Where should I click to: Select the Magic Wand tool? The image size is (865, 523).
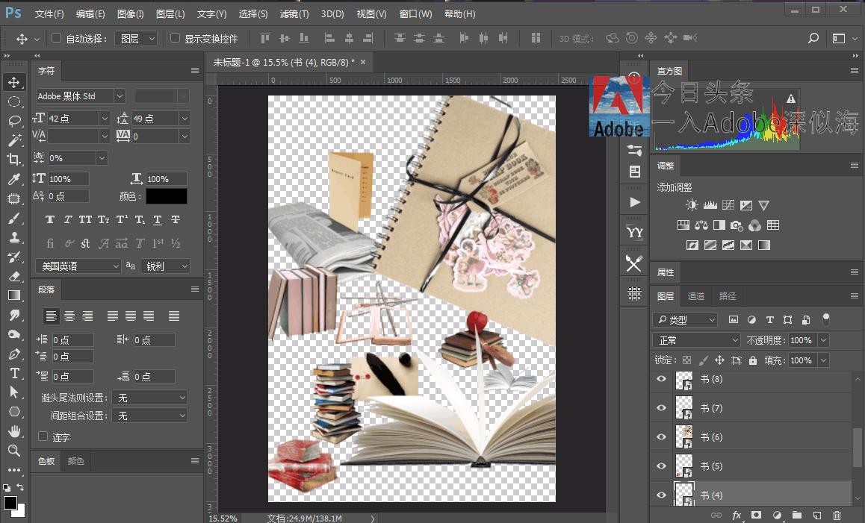click(x=14, y=140)
